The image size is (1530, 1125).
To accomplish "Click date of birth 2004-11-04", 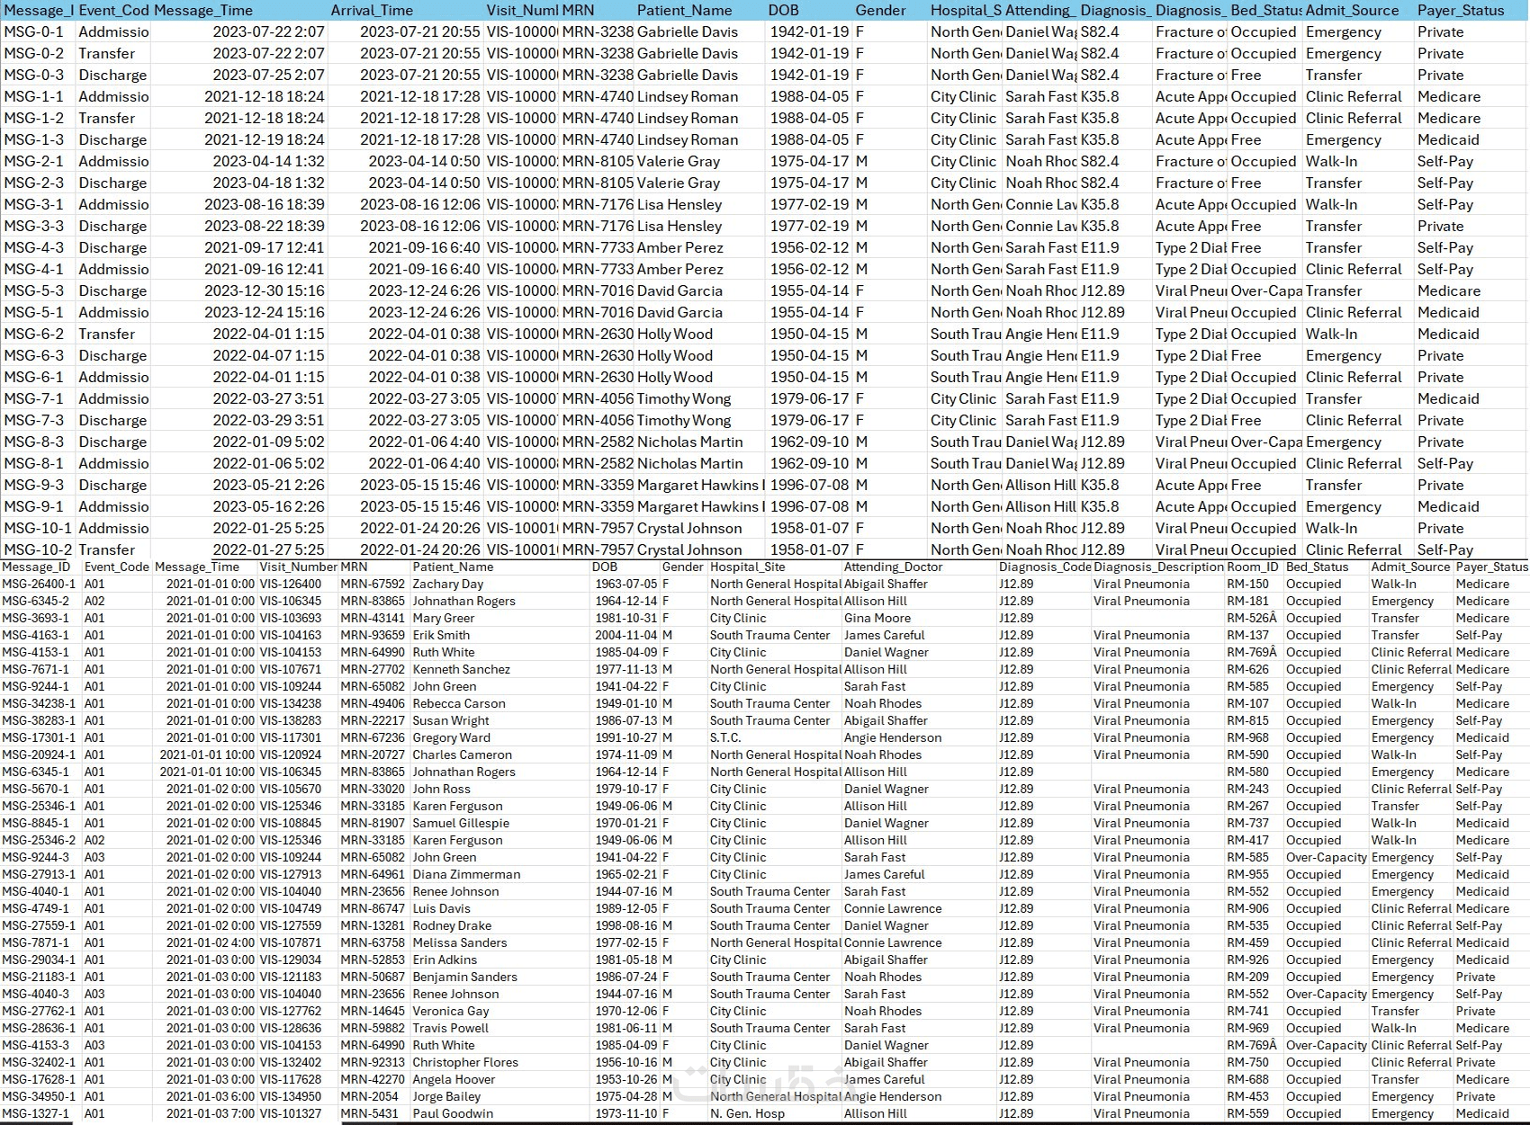I will point(626,635).
